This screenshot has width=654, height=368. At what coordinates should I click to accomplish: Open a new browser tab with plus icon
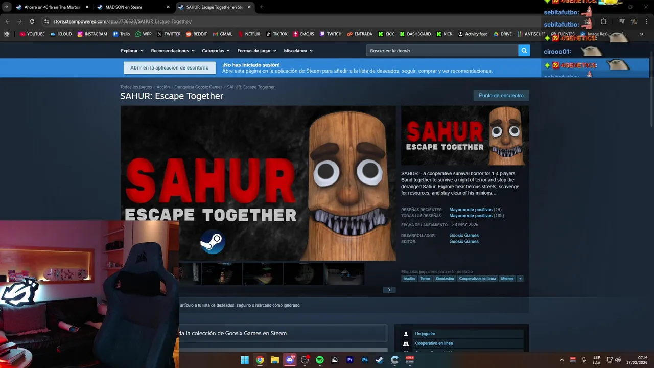[262, 7]
